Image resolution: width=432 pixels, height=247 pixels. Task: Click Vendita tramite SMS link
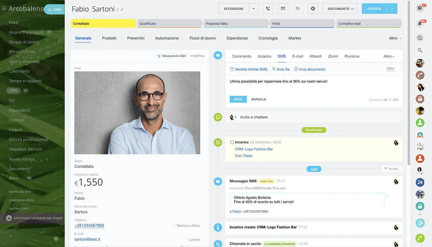[251, 69]
